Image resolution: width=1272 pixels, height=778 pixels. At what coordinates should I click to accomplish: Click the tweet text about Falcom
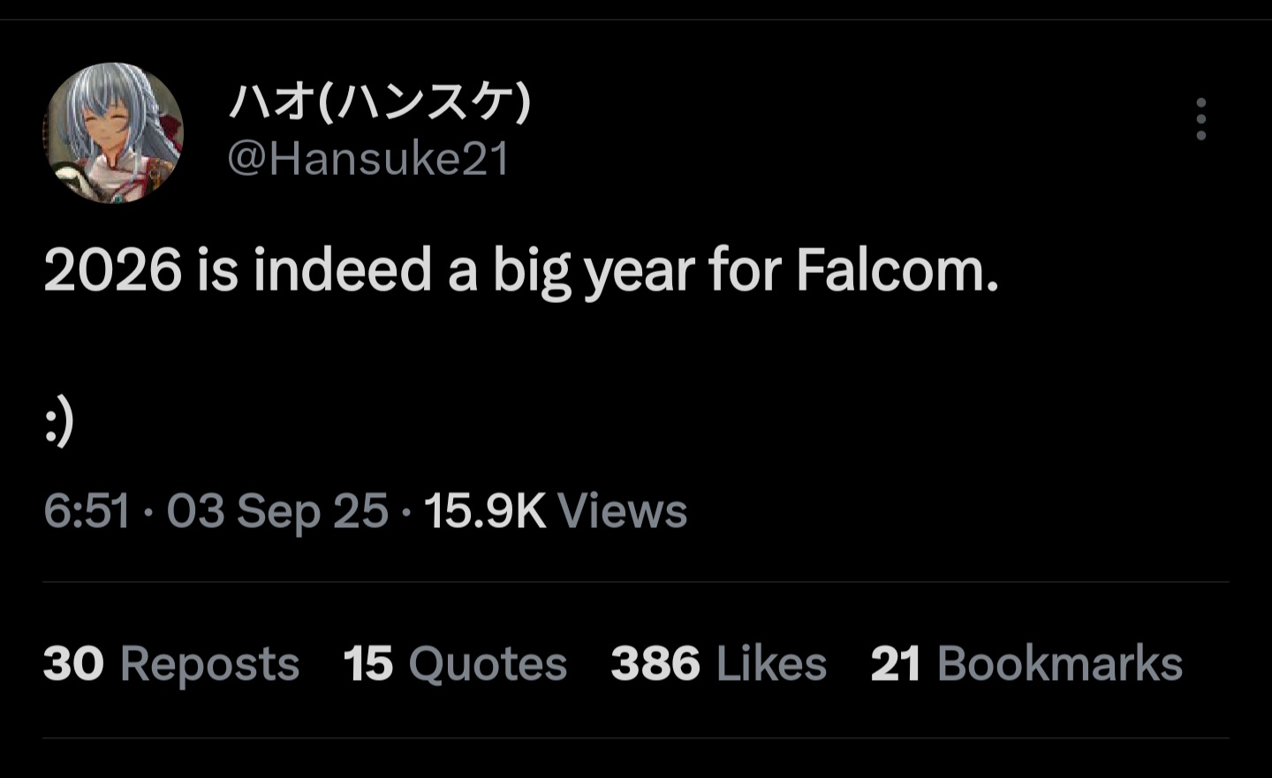[x=521, y=270]
